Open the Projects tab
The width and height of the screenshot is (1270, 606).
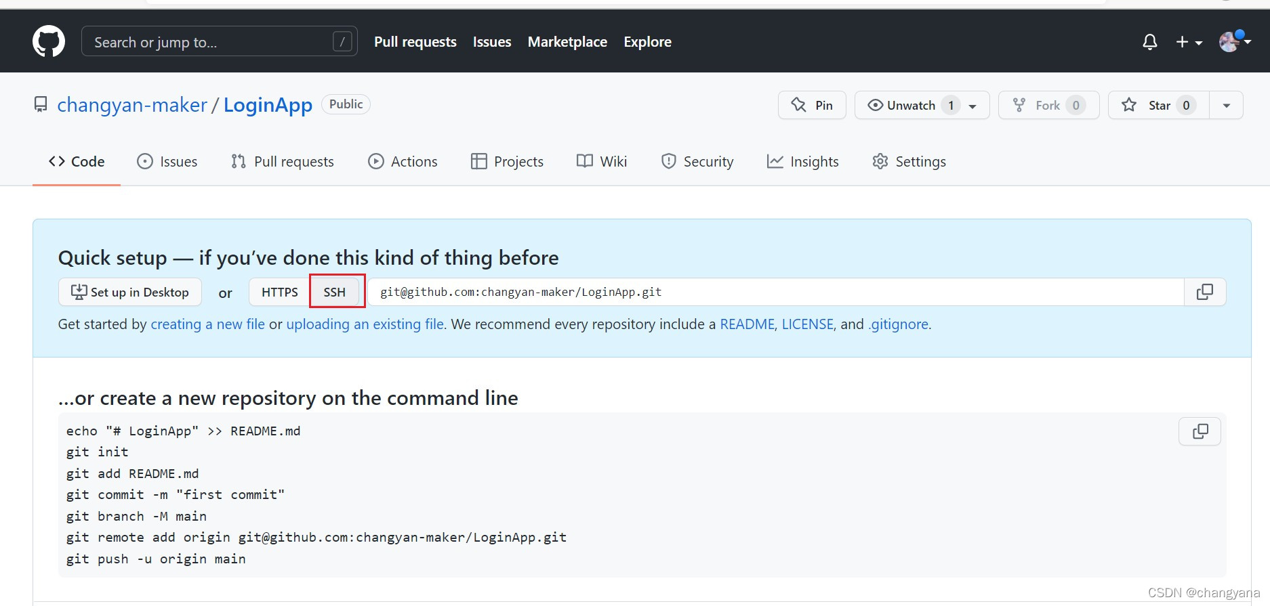(x=507, y=161)
